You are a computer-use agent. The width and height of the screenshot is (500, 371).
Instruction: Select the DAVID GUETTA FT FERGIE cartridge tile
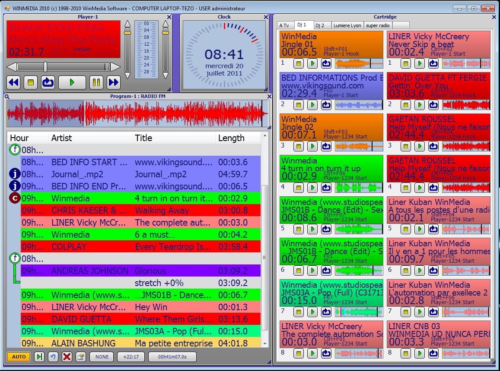point(439,86)
